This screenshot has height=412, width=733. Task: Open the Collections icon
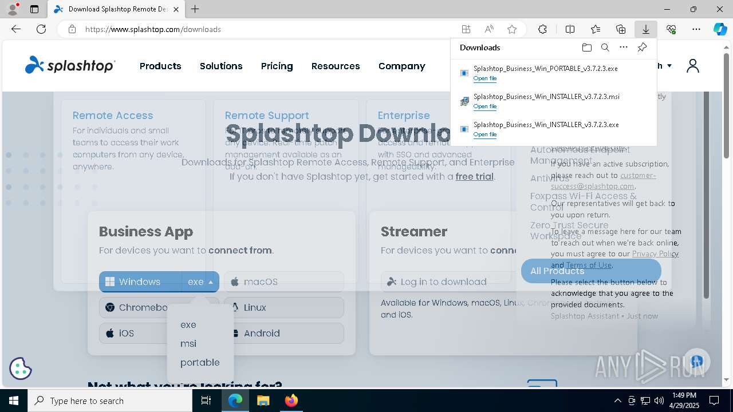pos(621,29)
